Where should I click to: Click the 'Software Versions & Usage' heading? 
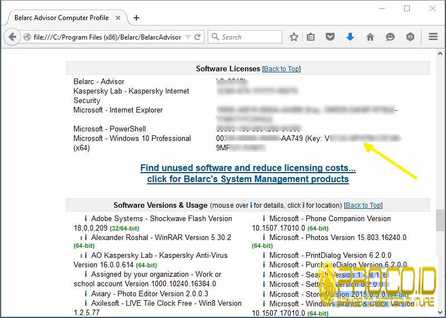tap(160, 206)
